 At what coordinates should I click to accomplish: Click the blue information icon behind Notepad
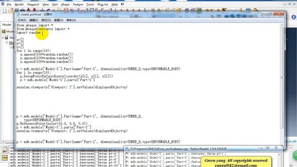[294, 17]
